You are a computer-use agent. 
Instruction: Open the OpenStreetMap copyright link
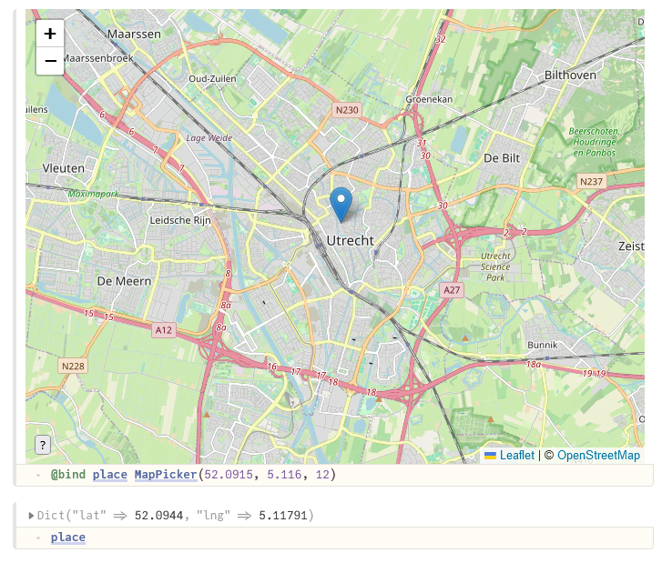pyautogui.click(x=598, y=456)
